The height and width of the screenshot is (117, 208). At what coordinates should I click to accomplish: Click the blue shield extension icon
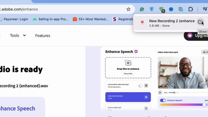click(151, 9)
